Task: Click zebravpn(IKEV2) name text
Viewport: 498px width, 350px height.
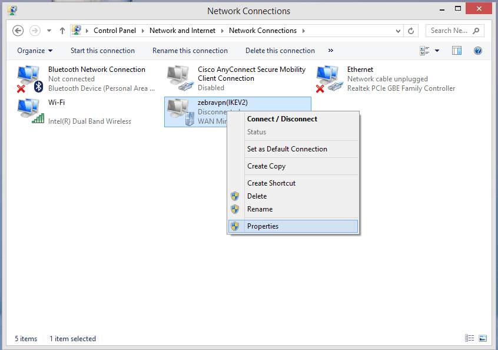Action: pyautogui.click(x=223, y=103)
